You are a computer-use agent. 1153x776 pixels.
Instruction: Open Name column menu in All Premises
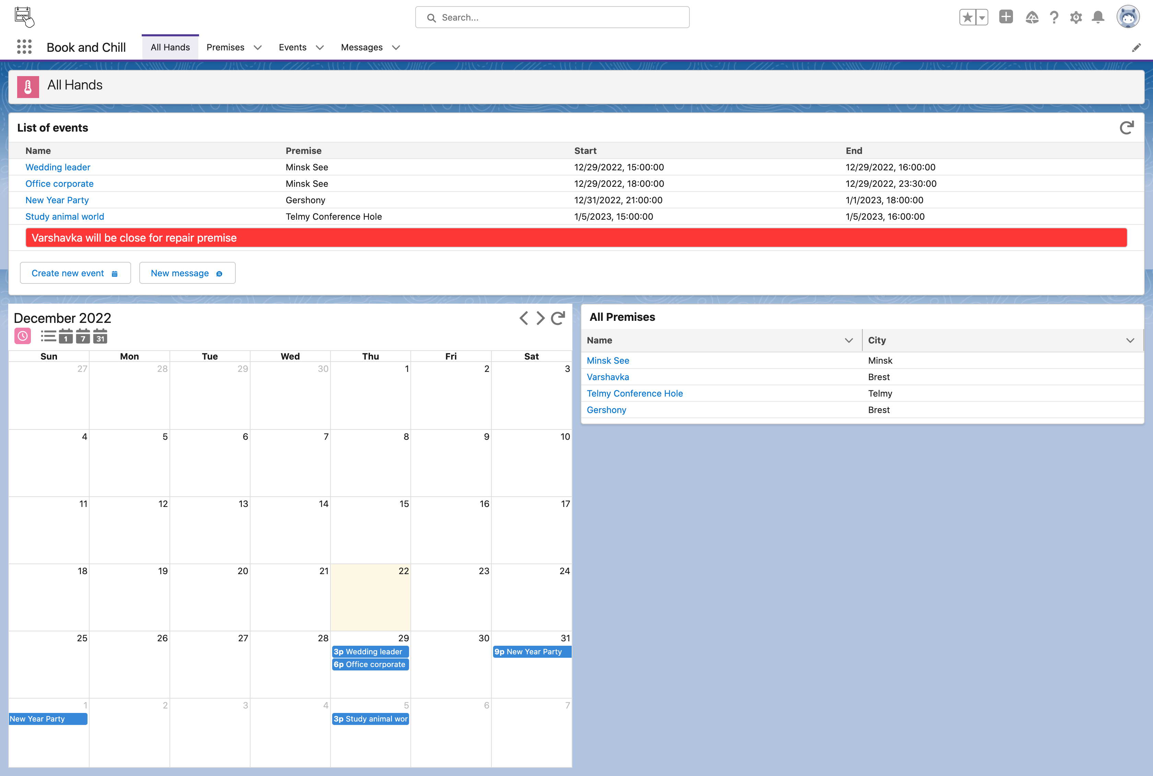(849, 340)
